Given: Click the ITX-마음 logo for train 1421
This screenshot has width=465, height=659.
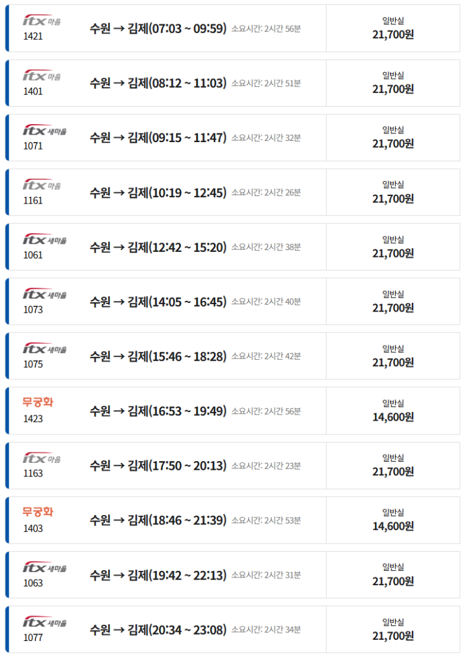Looking at the screenshot, I should coord(42,22).
